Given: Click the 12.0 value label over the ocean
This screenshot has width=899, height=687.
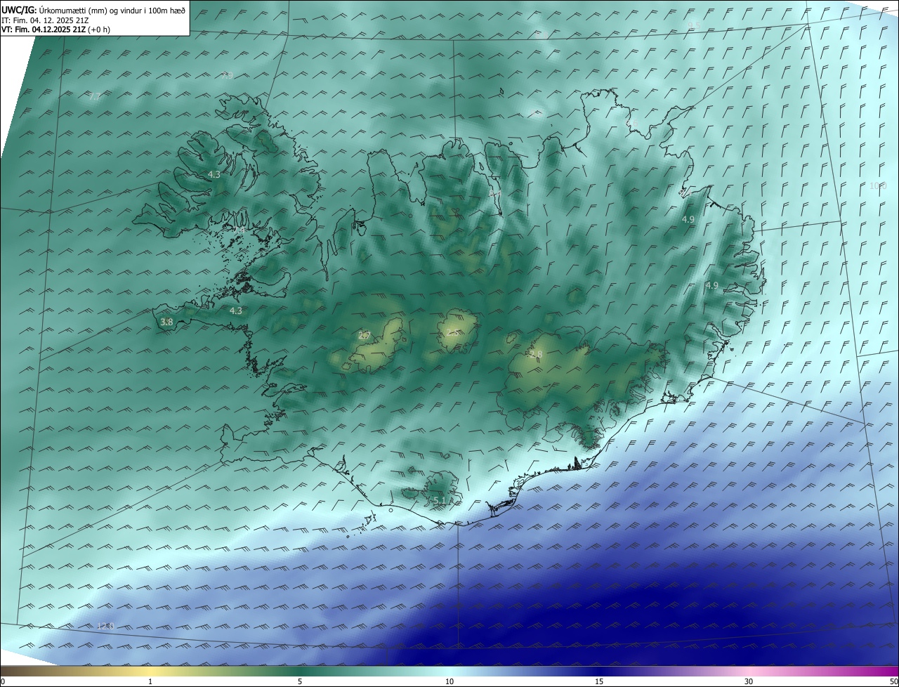Looking at the screenshot, I should 105,626.
